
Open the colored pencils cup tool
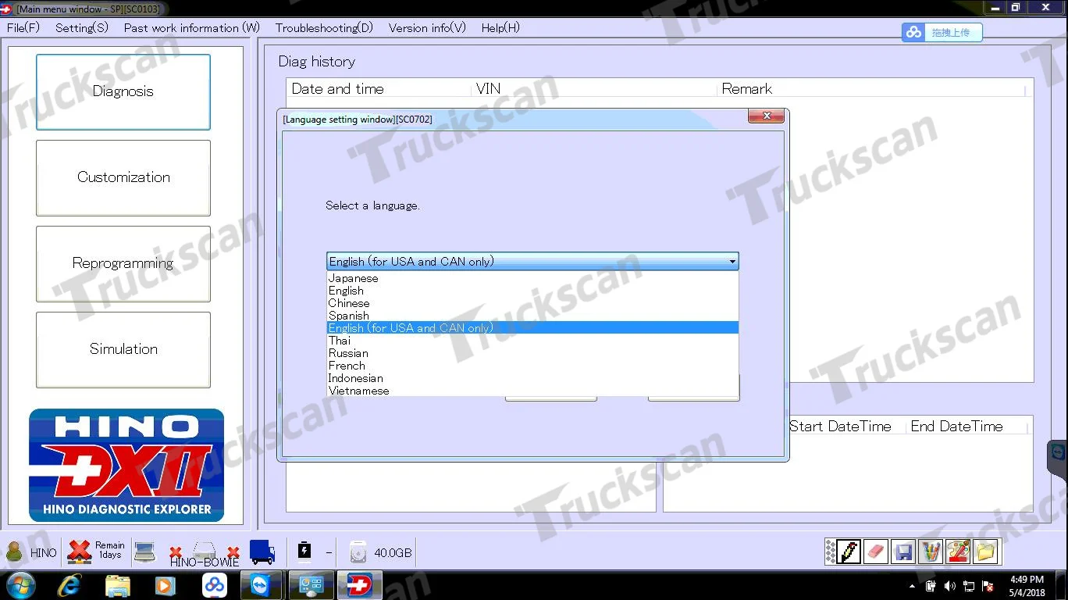coord(930,552)
